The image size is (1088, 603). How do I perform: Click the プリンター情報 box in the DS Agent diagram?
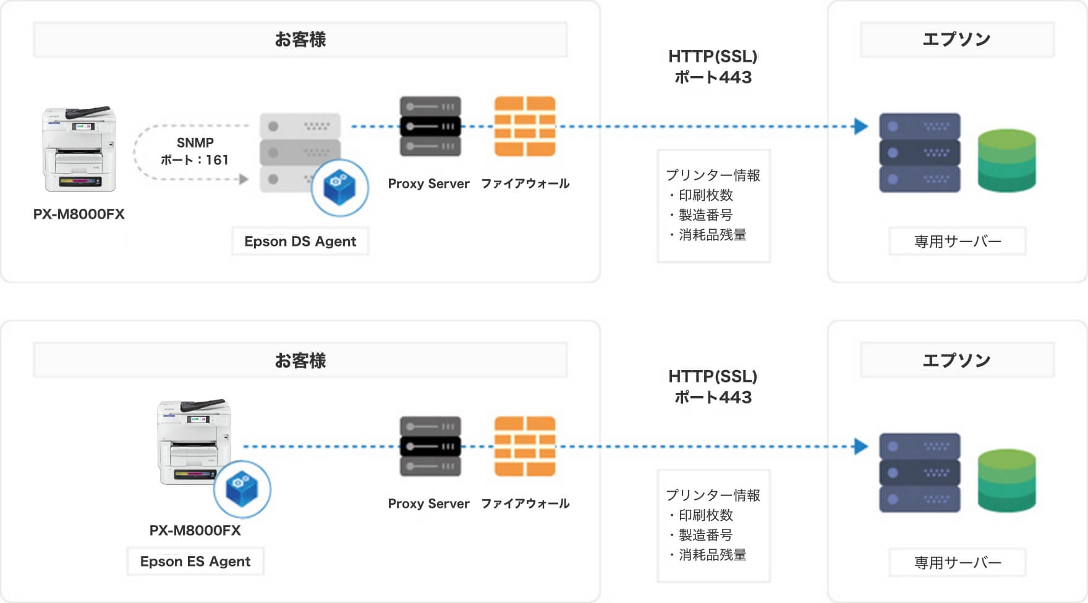coord(713,206)
